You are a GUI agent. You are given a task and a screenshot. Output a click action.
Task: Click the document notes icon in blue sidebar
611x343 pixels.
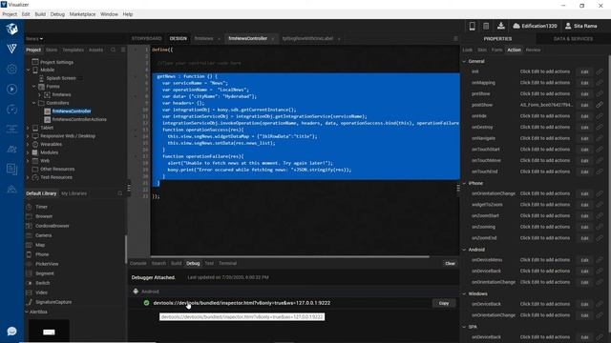[x=11, y=170]
